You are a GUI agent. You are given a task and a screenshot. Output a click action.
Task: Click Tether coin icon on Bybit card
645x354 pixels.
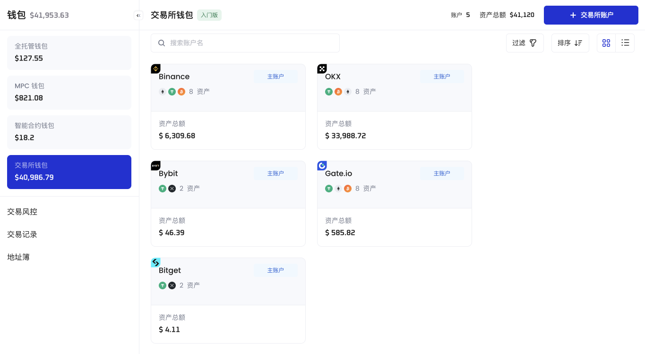coord(163,189)
